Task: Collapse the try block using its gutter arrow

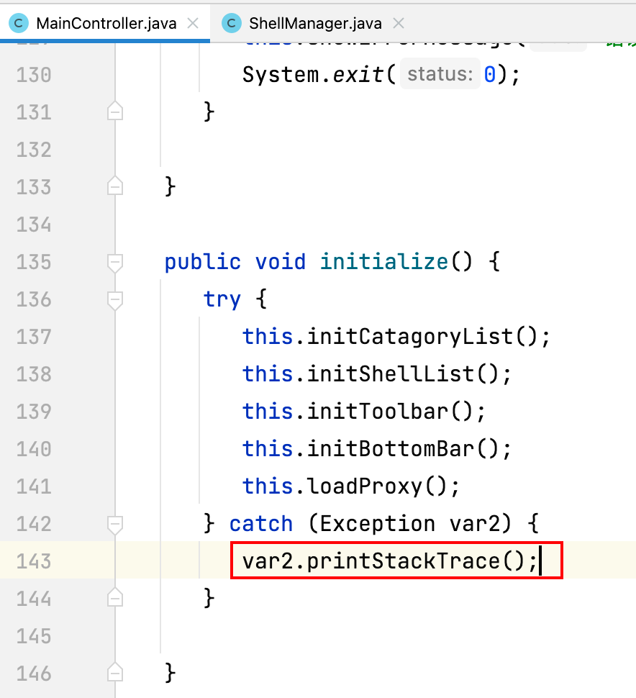Action: point(114,300)
